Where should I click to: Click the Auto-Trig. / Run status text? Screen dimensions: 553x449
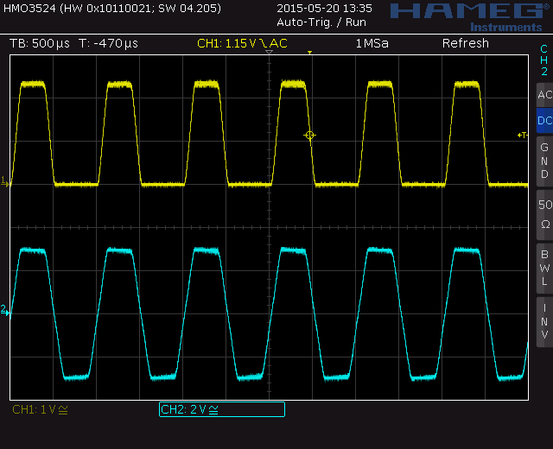tap(321, 21)
